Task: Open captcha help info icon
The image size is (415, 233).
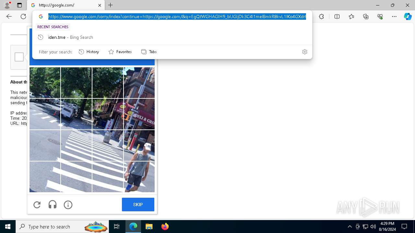Action: (68, 205)
